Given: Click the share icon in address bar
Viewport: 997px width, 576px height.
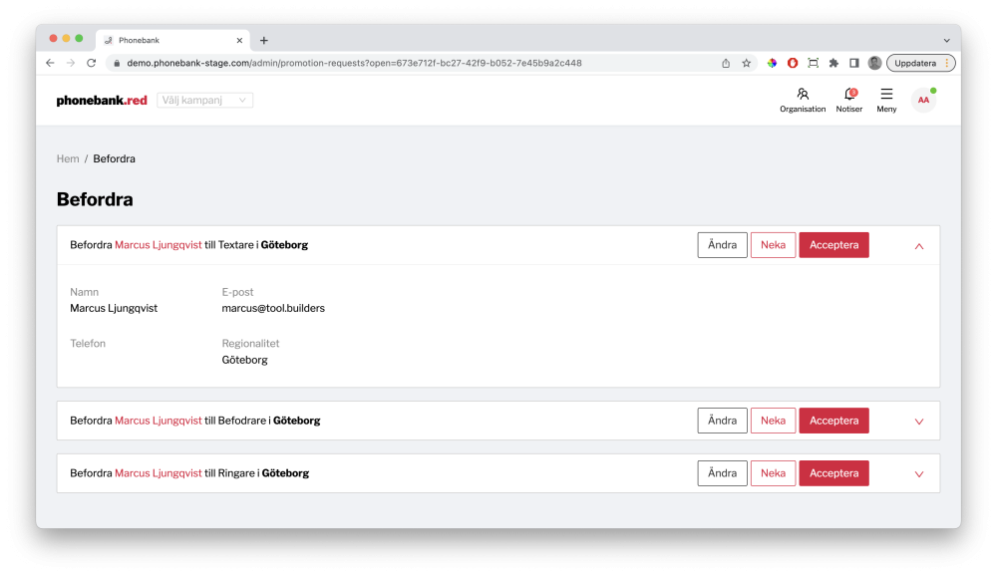Looking at the screenshot, I should point(726,63).
